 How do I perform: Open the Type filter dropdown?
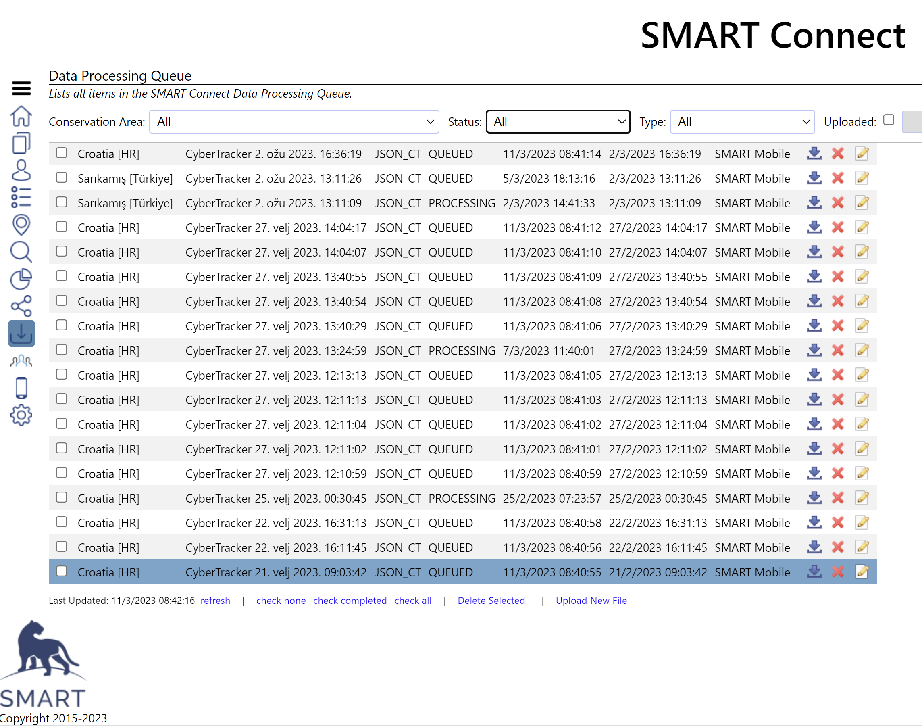[x=742, y=122]
